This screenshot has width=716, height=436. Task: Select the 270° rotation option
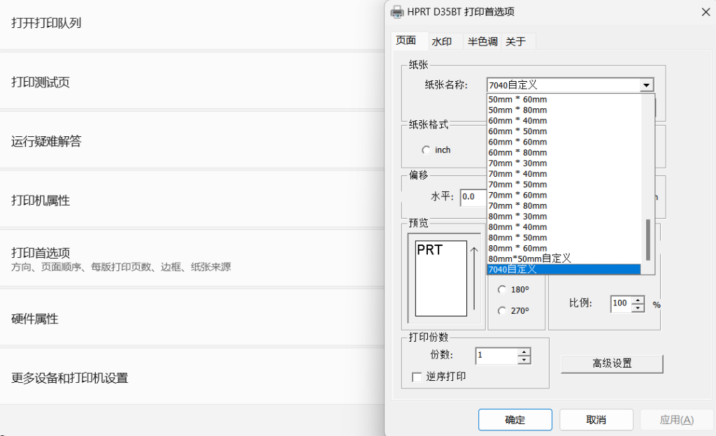click(502, 311)
